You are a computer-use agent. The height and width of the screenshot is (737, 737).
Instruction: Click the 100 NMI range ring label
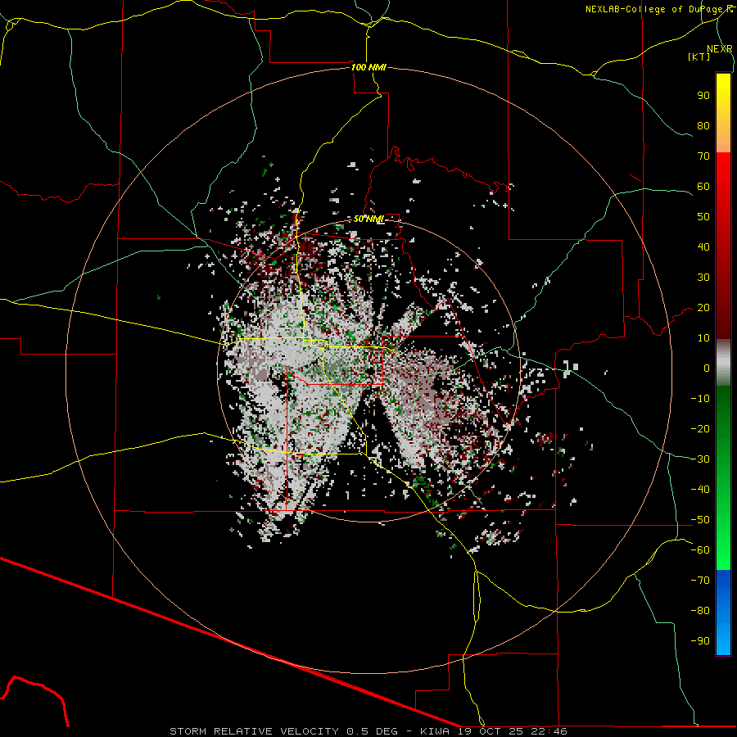(x=368, y=67)
